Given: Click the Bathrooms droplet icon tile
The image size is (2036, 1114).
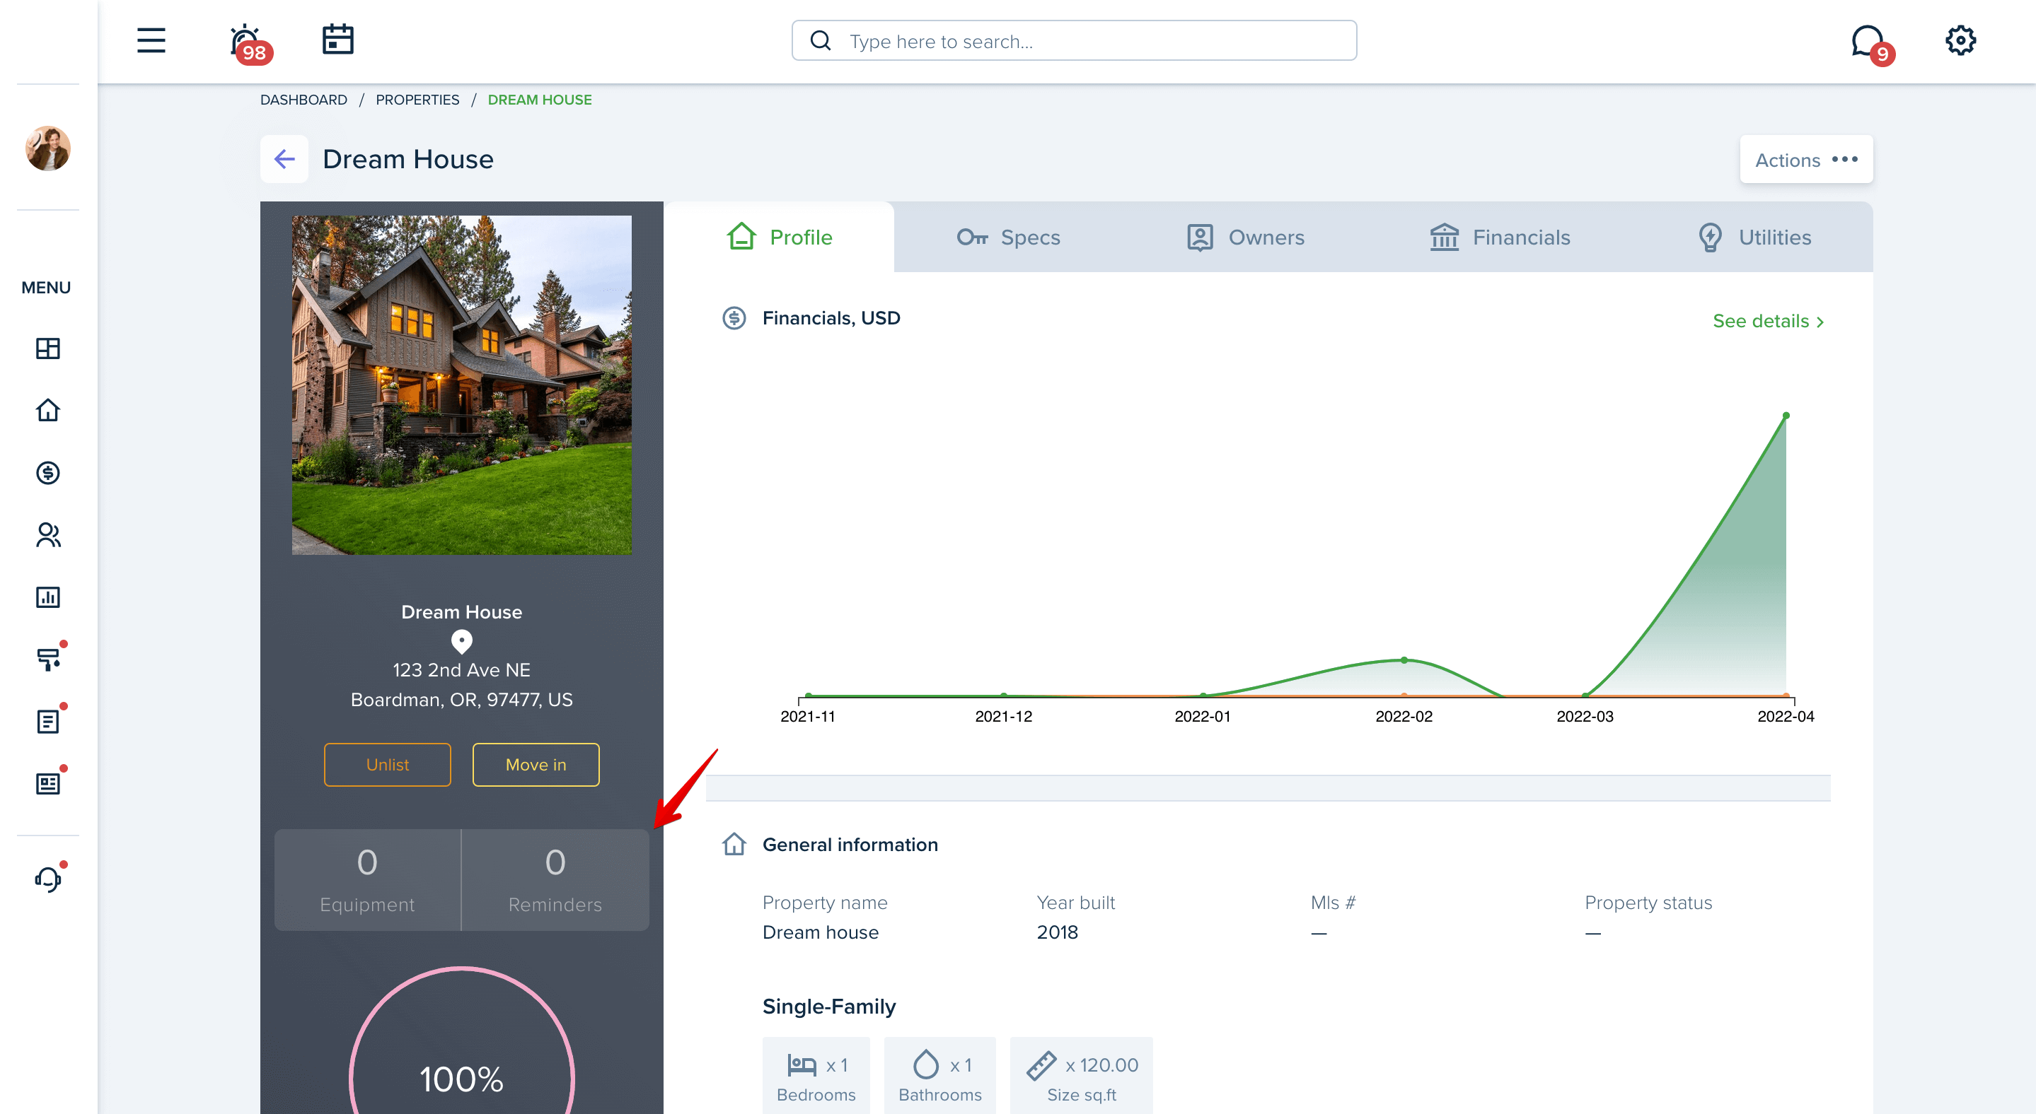Looking at the screenshot, I should pyautogui.click(x=939, y=1075).
